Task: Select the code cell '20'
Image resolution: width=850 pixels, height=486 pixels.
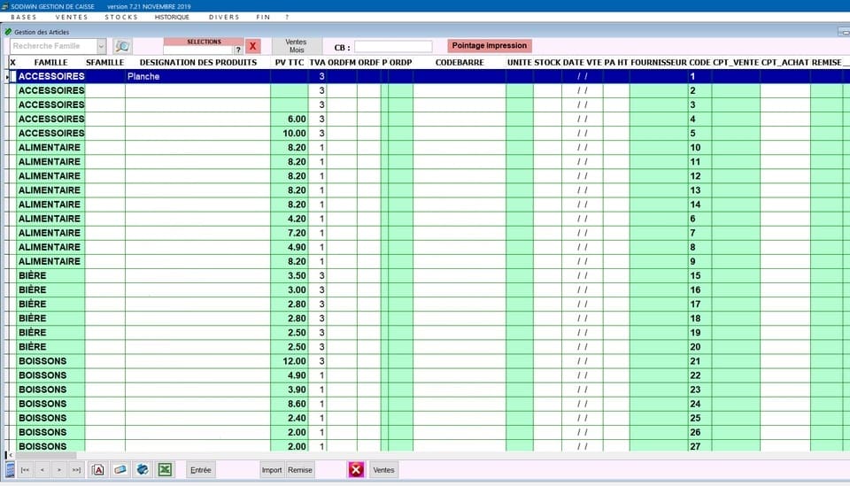Action: pos(699,347)
